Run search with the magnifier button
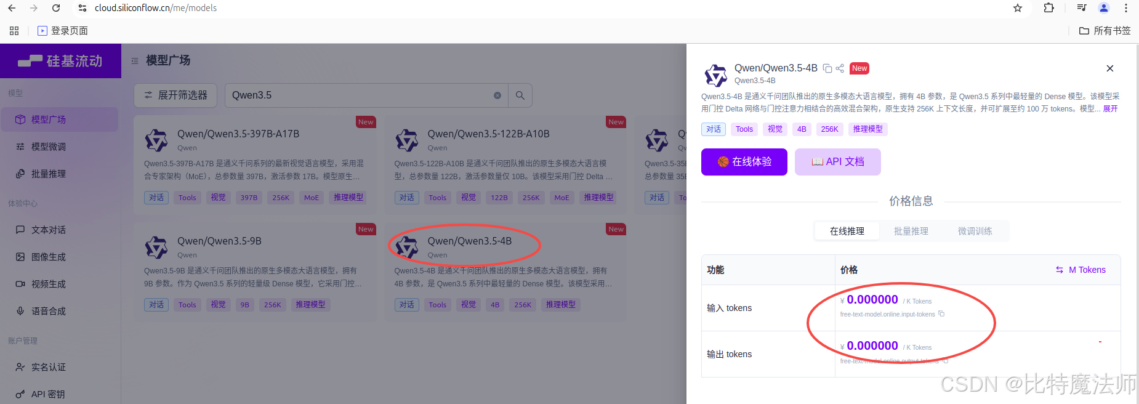Screen dimensions: 1139x404 [520, 95]
